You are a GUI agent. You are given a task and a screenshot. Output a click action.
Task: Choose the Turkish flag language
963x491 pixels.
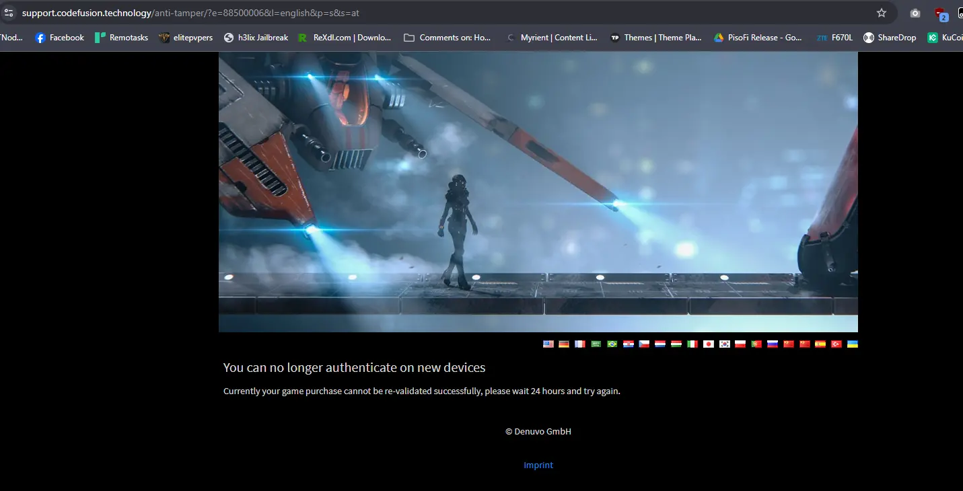pos(836,344)
